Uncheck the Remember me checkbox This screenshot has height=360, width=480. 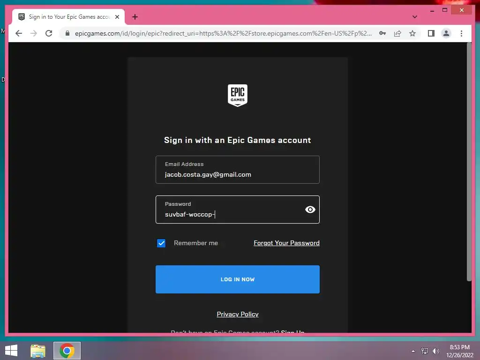click(x=161, y=243)
